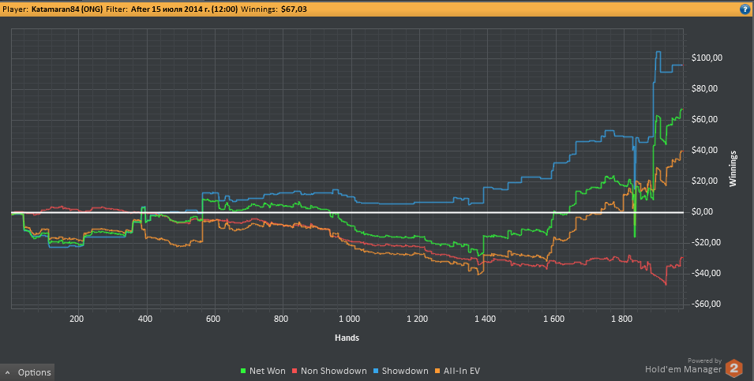Click the 1 000 tick on the Hands axis
The image size is (754, 381).
[x=349, y=319]
